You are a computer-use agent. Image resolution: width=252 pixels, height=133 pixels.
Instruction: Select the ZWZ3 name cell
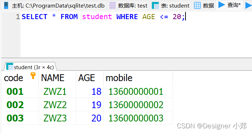pyautogui.click(x=57, y=118)
